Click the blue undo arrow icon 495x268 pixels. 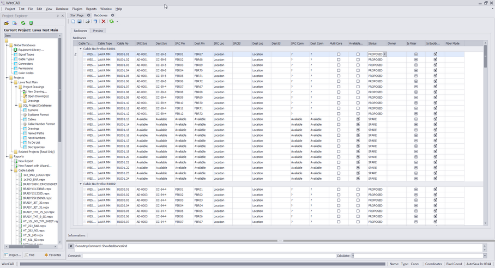click(x=95, y=21)
